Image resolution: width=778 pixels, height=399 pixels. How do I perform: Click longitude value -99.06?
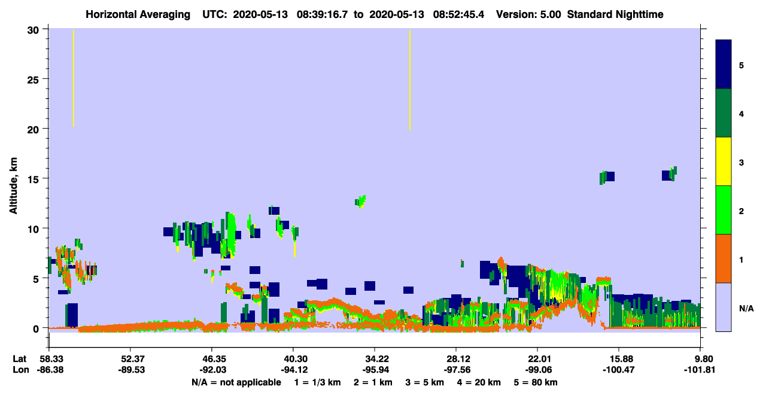pos(537,370)
